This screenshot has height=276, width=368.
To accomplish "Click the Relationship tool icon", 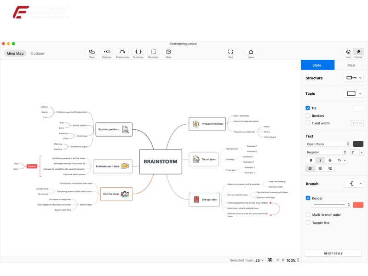I will (x=122, y=52).
